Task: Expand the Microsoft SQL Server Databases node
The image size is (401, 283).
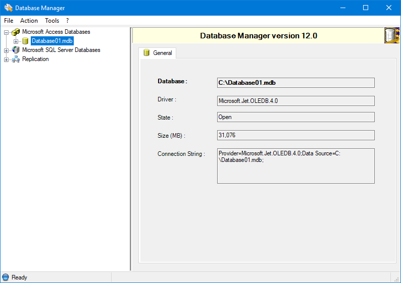Action: tap(6, 50)
